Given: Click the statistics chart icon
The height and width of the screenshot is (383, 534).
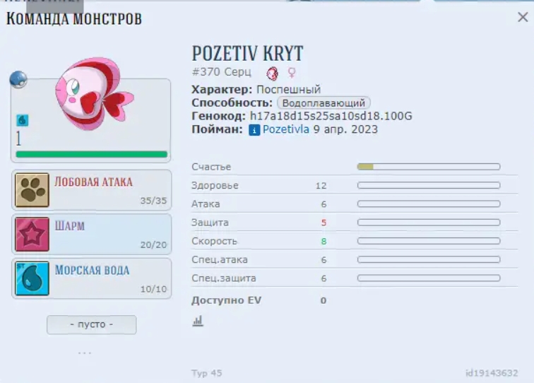Looking at the screenshot, I should click(x=198, y=321).
